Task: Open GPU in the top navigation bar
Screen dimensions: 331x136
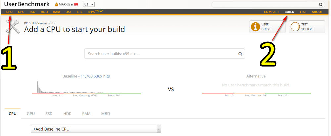Action: [x=21, y=12]
